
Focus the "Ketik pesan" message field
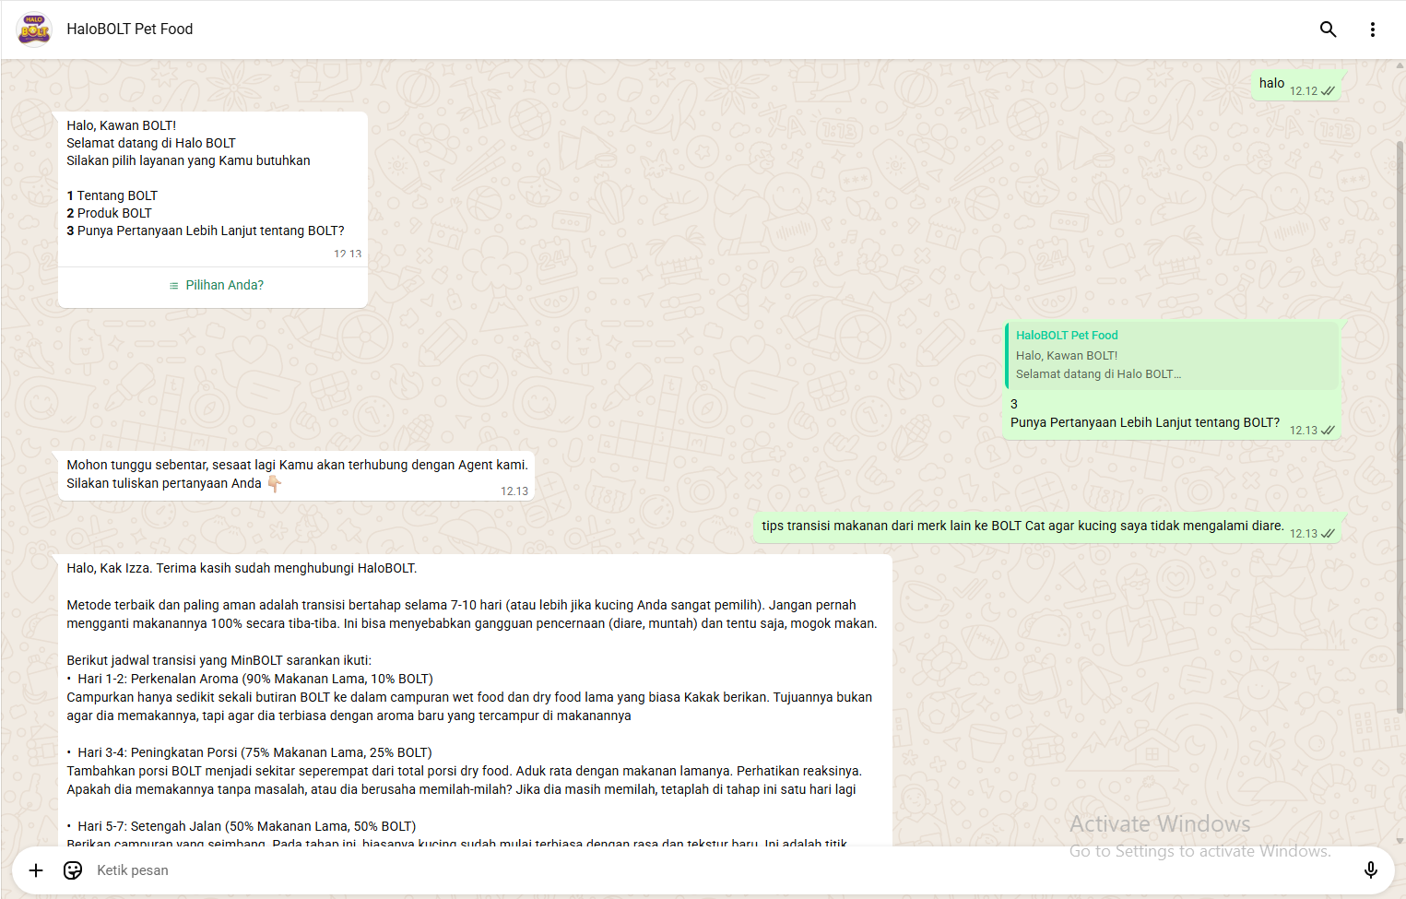(x=719, y=870)
